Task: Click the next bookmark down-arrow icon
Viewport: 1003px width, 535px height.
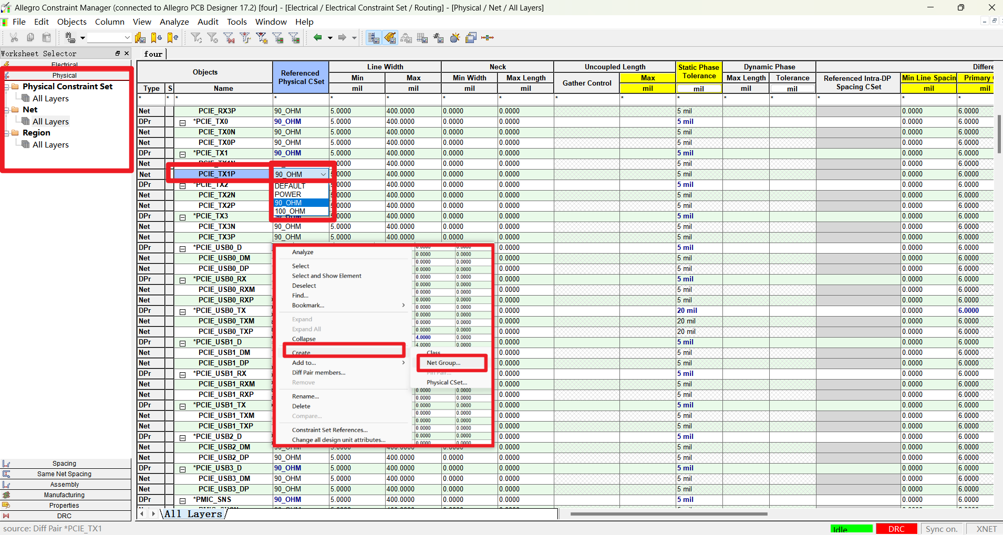Action: click(x=157, y=37)
